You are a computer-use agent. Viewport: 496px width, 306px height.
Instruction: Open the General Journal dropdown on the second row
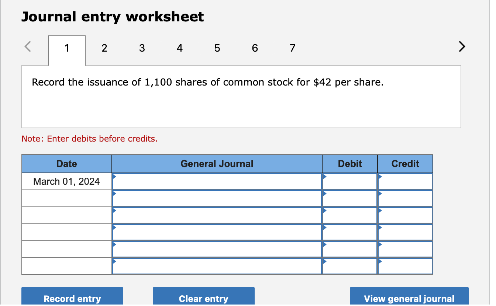115,194
